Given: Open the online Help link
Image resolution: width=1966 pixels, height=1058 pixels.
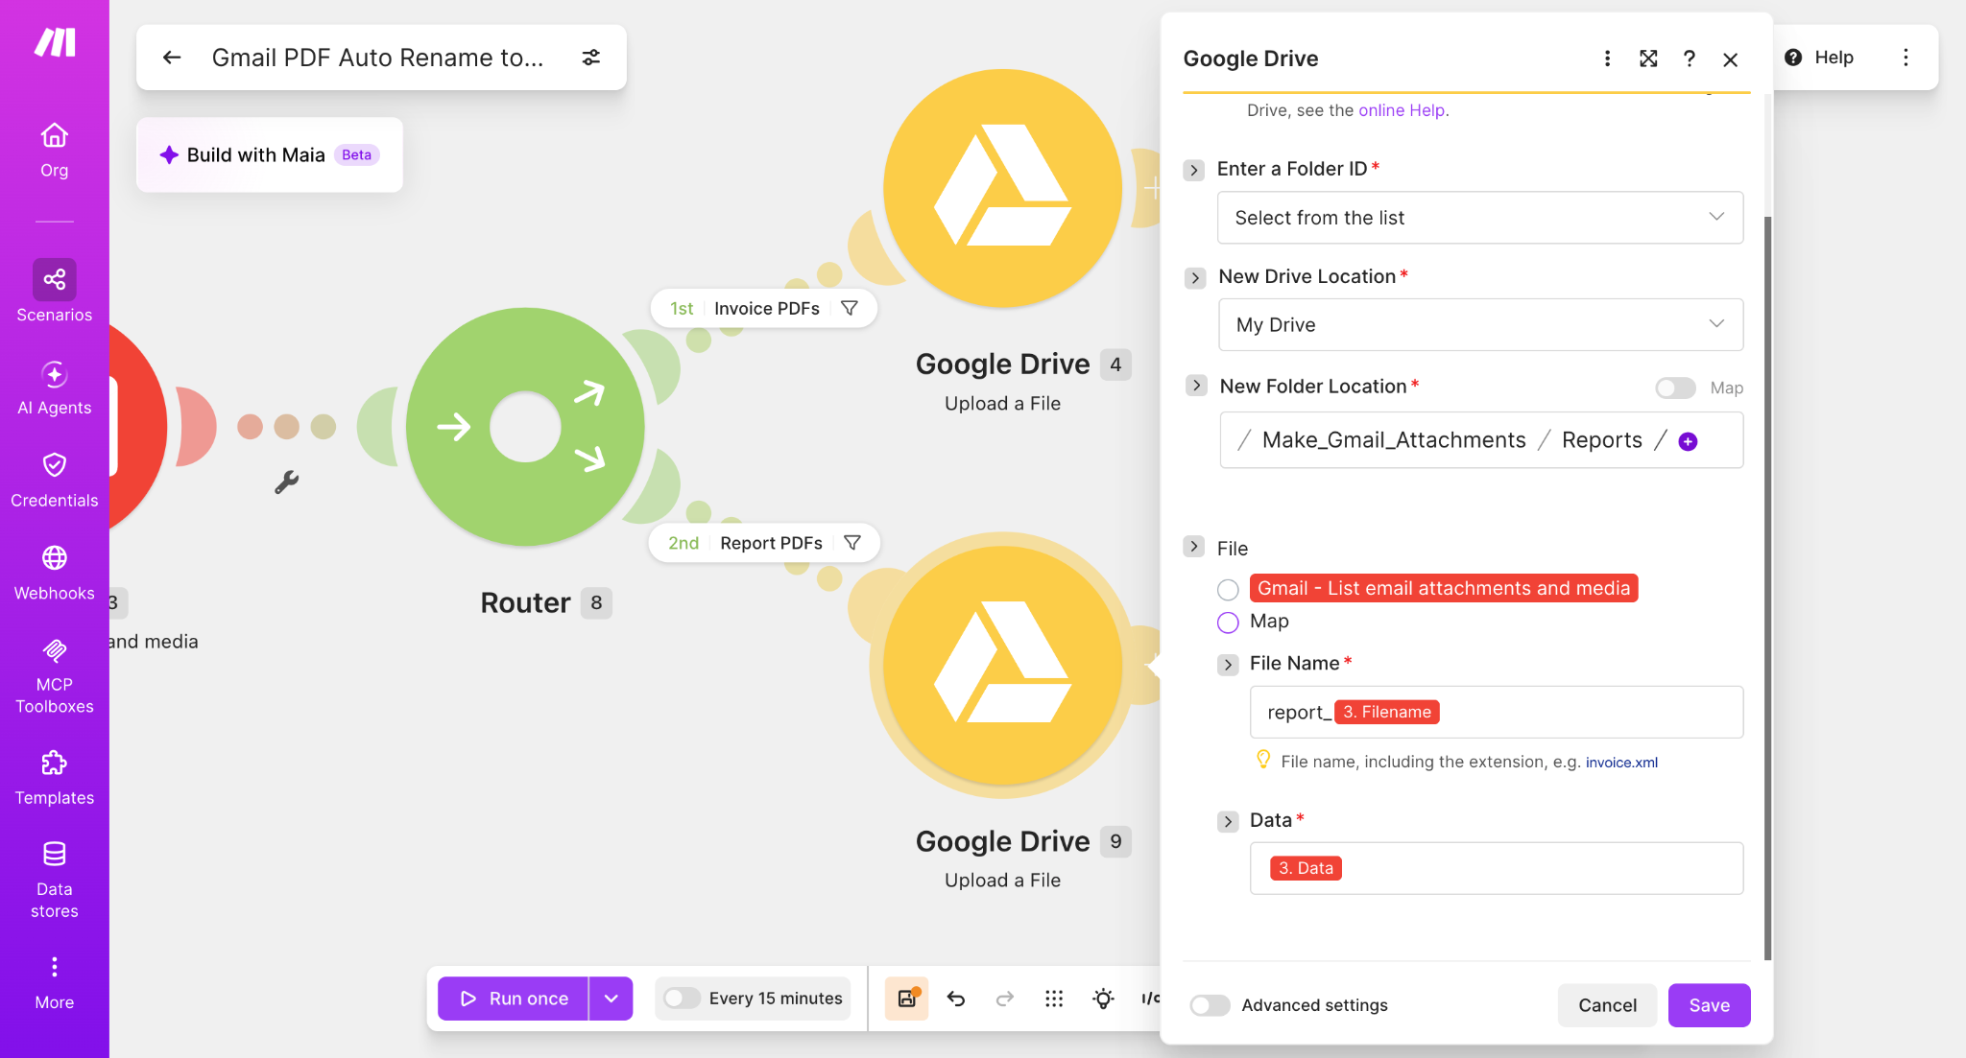Looking at the screenshot, I should point(1401,110).
